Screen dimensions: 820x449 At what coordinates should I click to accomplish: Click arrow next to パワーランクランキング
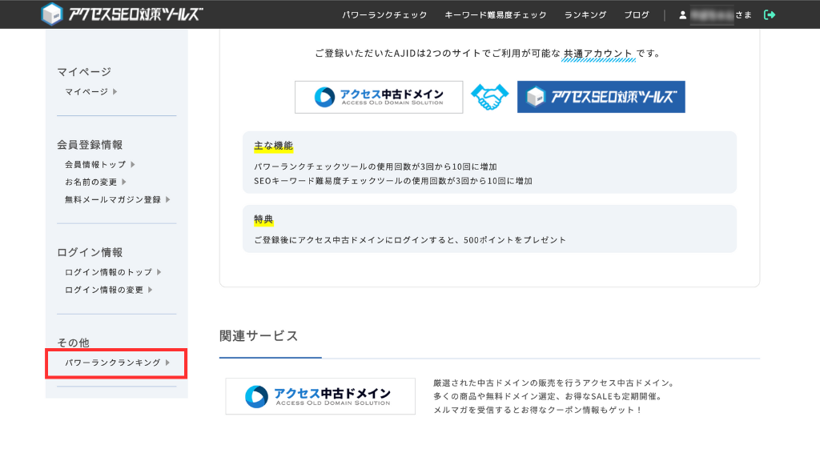coord(167,363)
